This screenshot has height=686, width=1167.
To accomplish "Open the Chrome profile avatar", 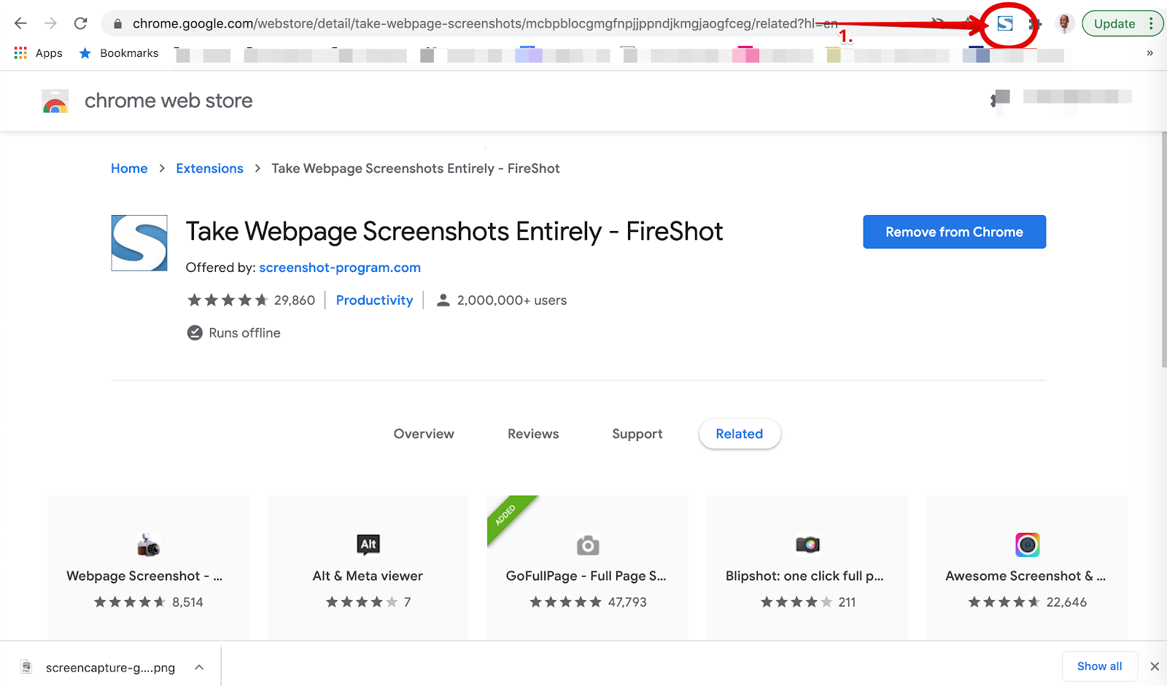I will (1065, 23).
